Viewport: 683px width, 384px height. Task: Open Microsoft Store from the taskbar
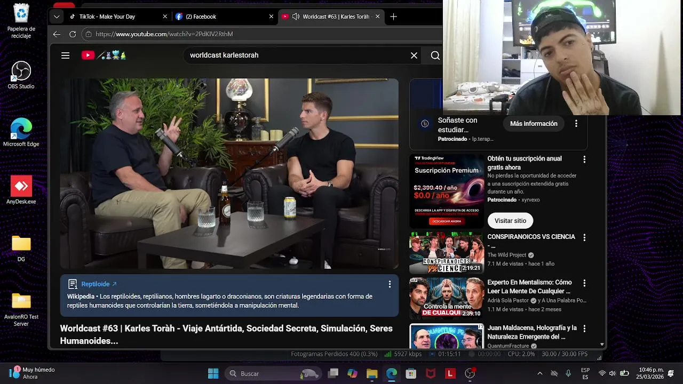411,373
